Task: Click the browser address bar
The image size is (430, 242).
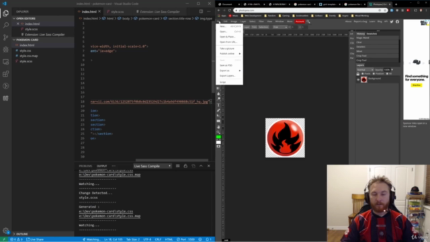Action: pos(311,10)
